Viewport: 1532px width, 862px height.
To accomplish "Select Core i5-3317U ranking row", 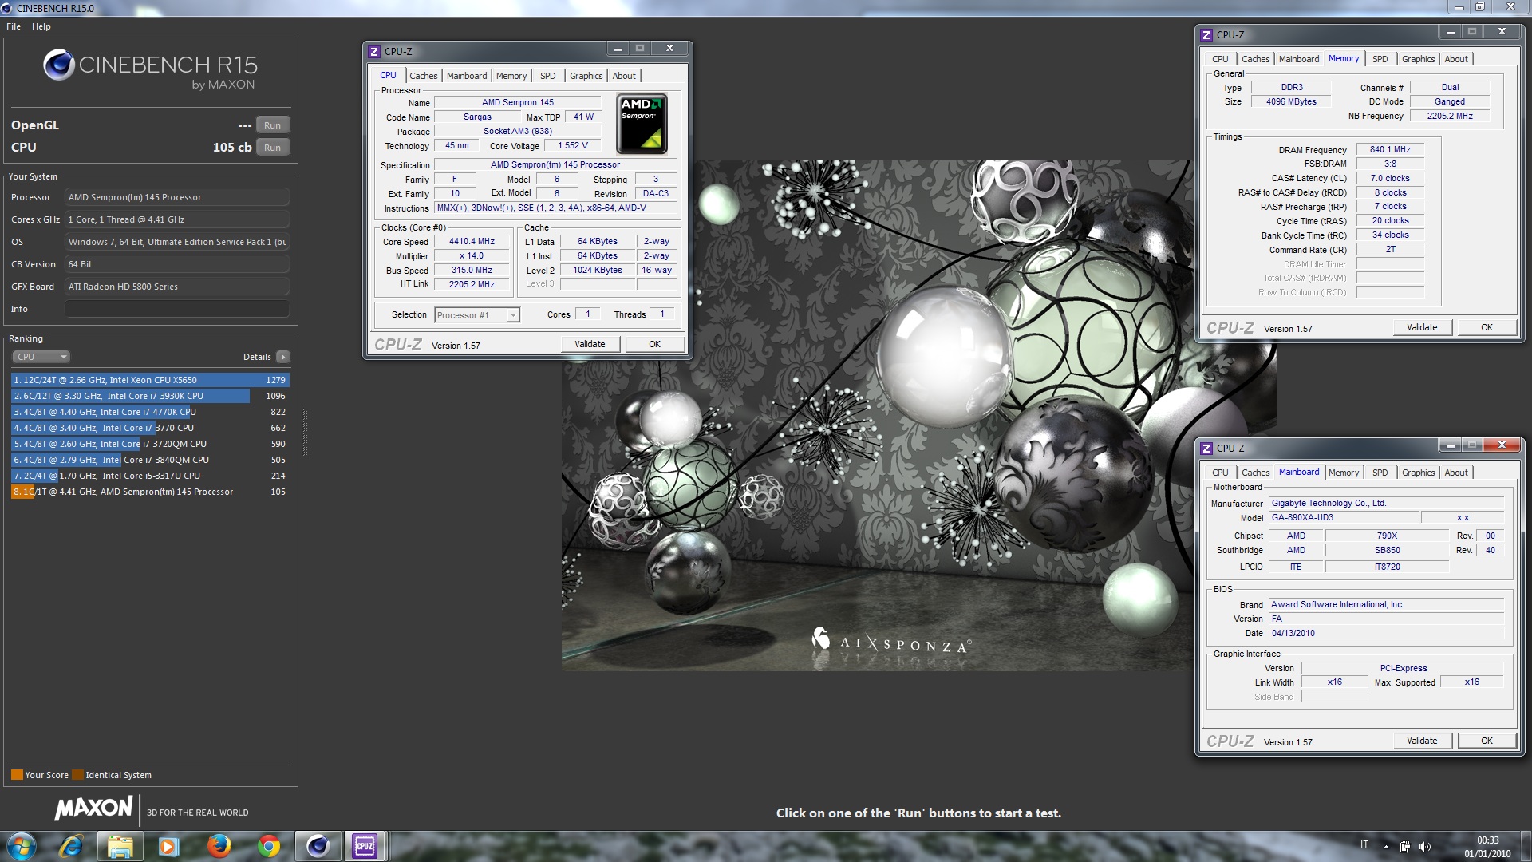I will (x=150, y=476).
